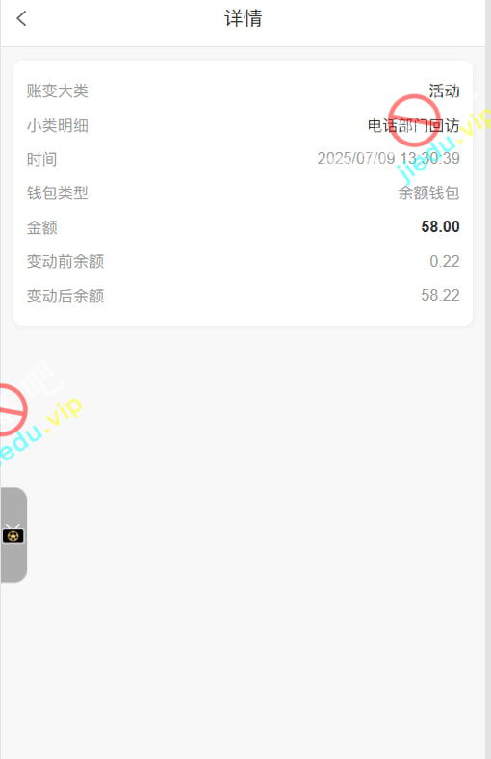This screenshot has width=491, height=759.
Task: Select the 变动前余额 label
Action: click(x=65, y=261)
